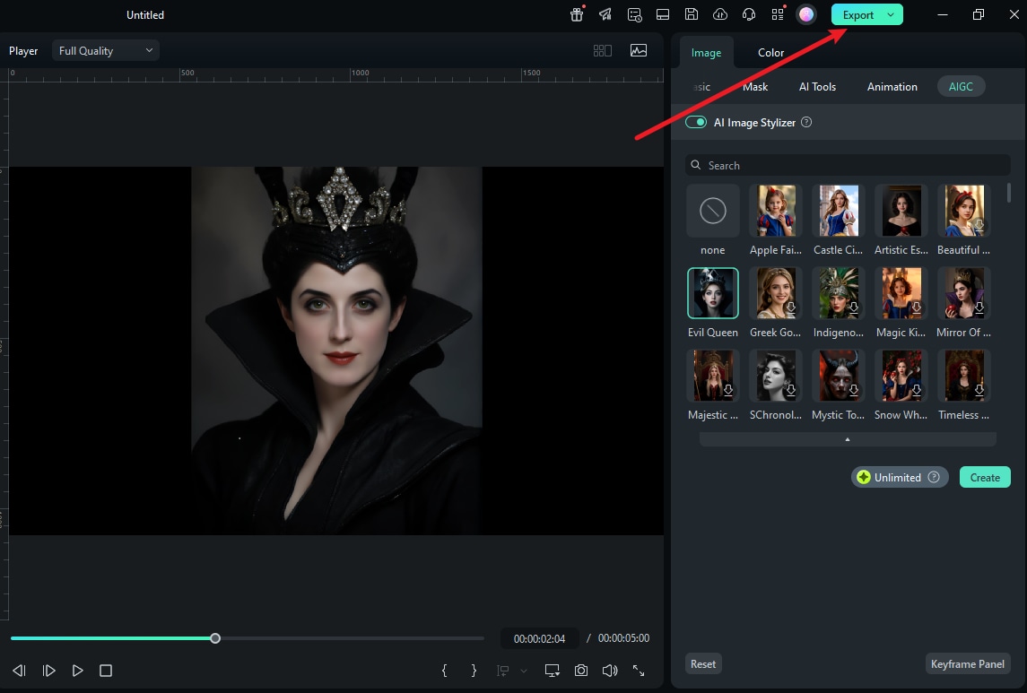Click the headset support icon
The image size is (1027, 693).
point(749,14)
